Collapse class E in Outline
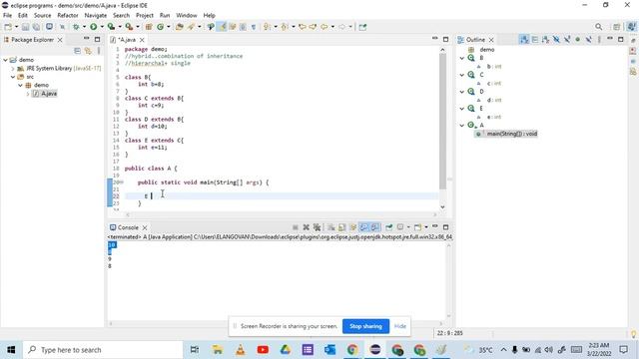This screenshot has width=639, height=359. [461, 109]
